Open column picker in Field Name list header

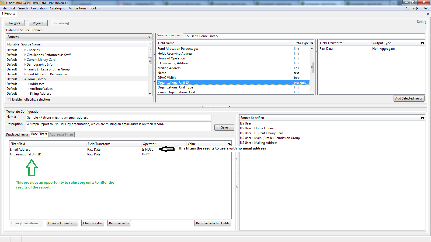[x=312, y=43]
